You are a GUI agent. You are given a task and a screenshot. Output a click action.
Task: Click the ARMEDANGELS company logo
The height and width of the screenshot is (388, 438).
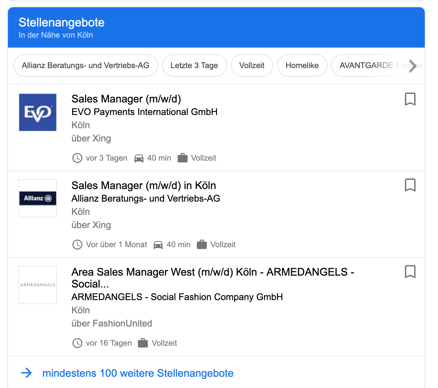click(x=38, y=285)
